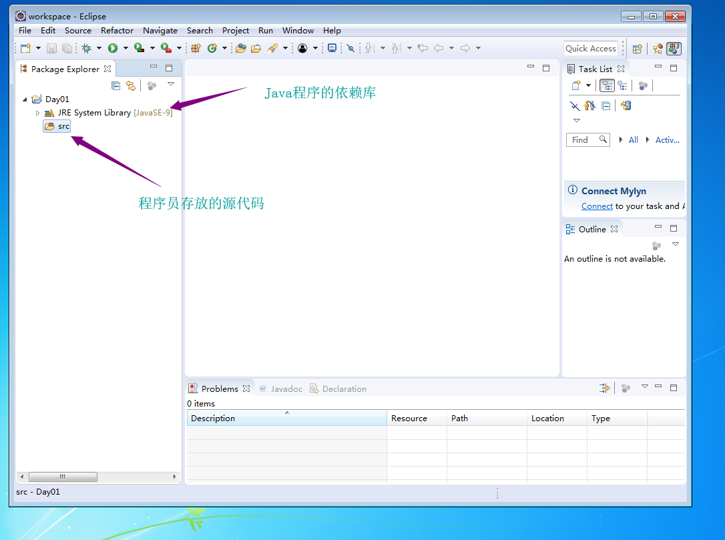
Task: Toggle the crossed-out annotation toolbar icon
Action: point(350,48)
